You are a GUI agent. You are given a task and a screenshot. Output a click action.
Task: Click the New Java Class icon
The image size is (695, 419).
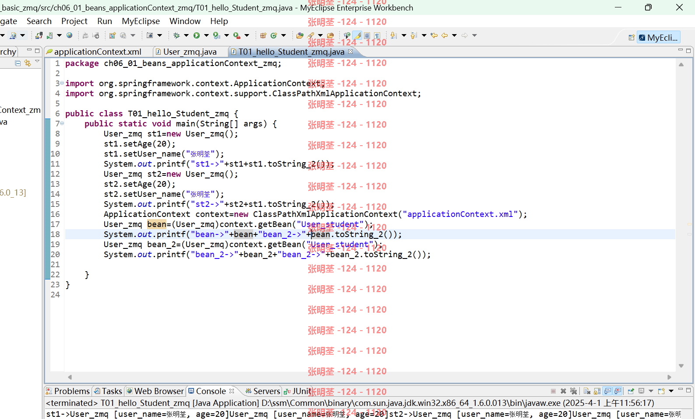(x=274, y=35)
